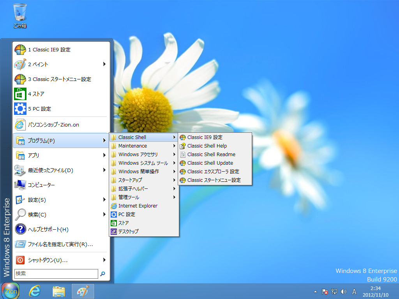Open ヘルプとサポート(H)
The height and width of the screenshot is (299, 399).
(48, 229)
